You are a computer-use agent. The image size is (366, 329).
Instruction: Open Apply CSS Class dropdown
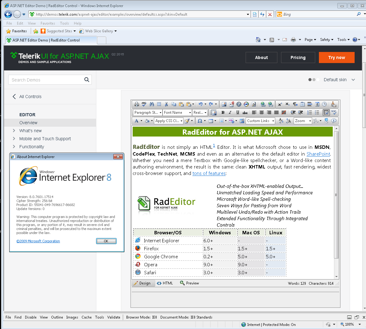(x=169, y=121)
